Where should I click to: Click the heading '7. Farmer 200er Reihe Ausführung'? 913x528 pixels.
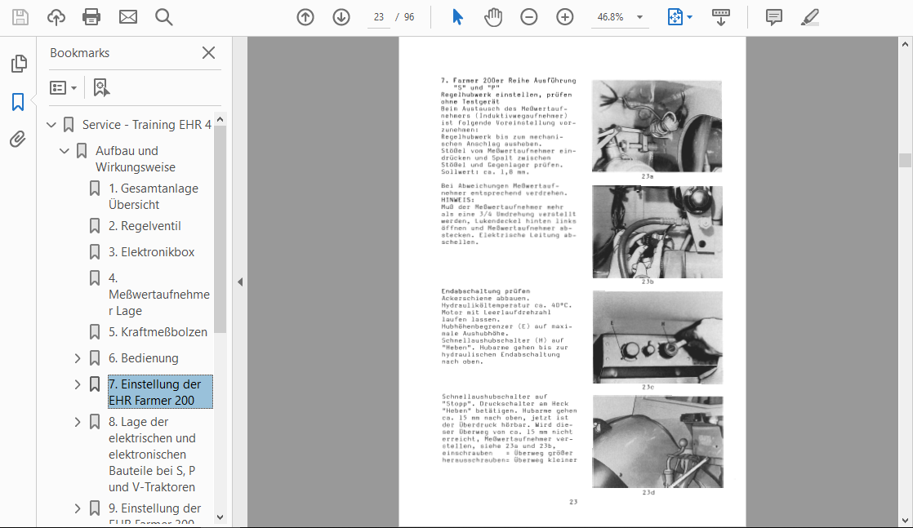tap(508, 80)
